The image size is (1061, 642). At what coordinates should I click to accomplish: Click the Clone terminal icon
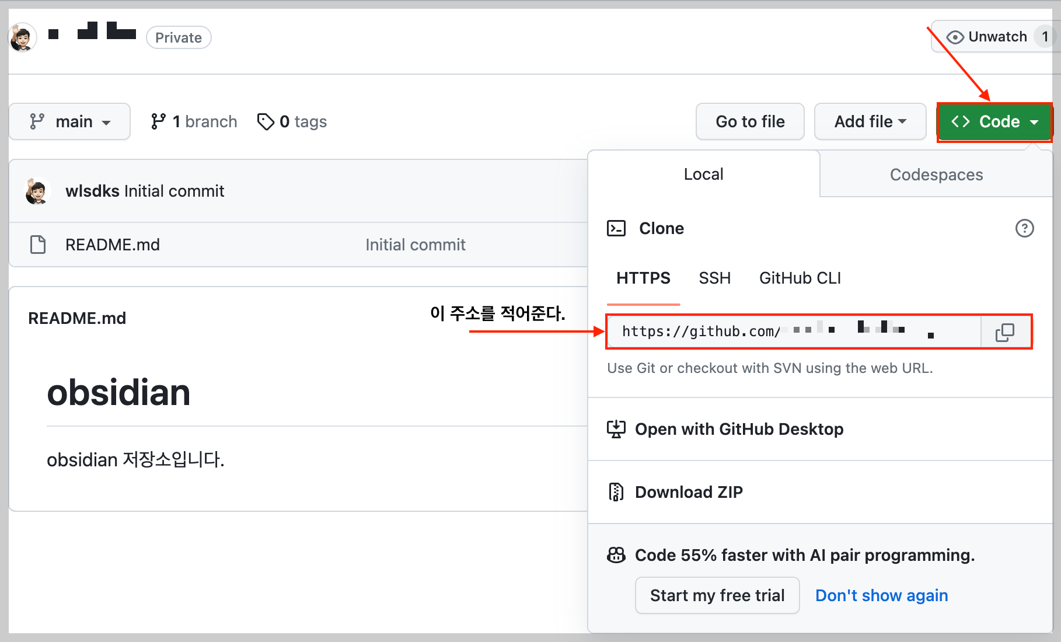tap(616, 228)
